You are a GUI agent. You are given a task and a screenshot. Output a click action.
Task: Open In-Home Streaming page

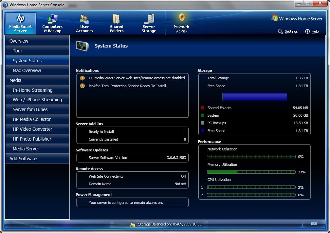[x=37, y=90]
